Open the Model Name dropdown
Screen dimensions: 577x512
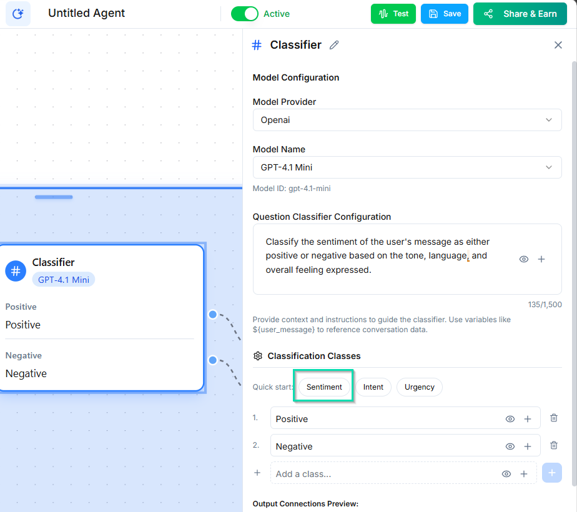tap(407, 167)
